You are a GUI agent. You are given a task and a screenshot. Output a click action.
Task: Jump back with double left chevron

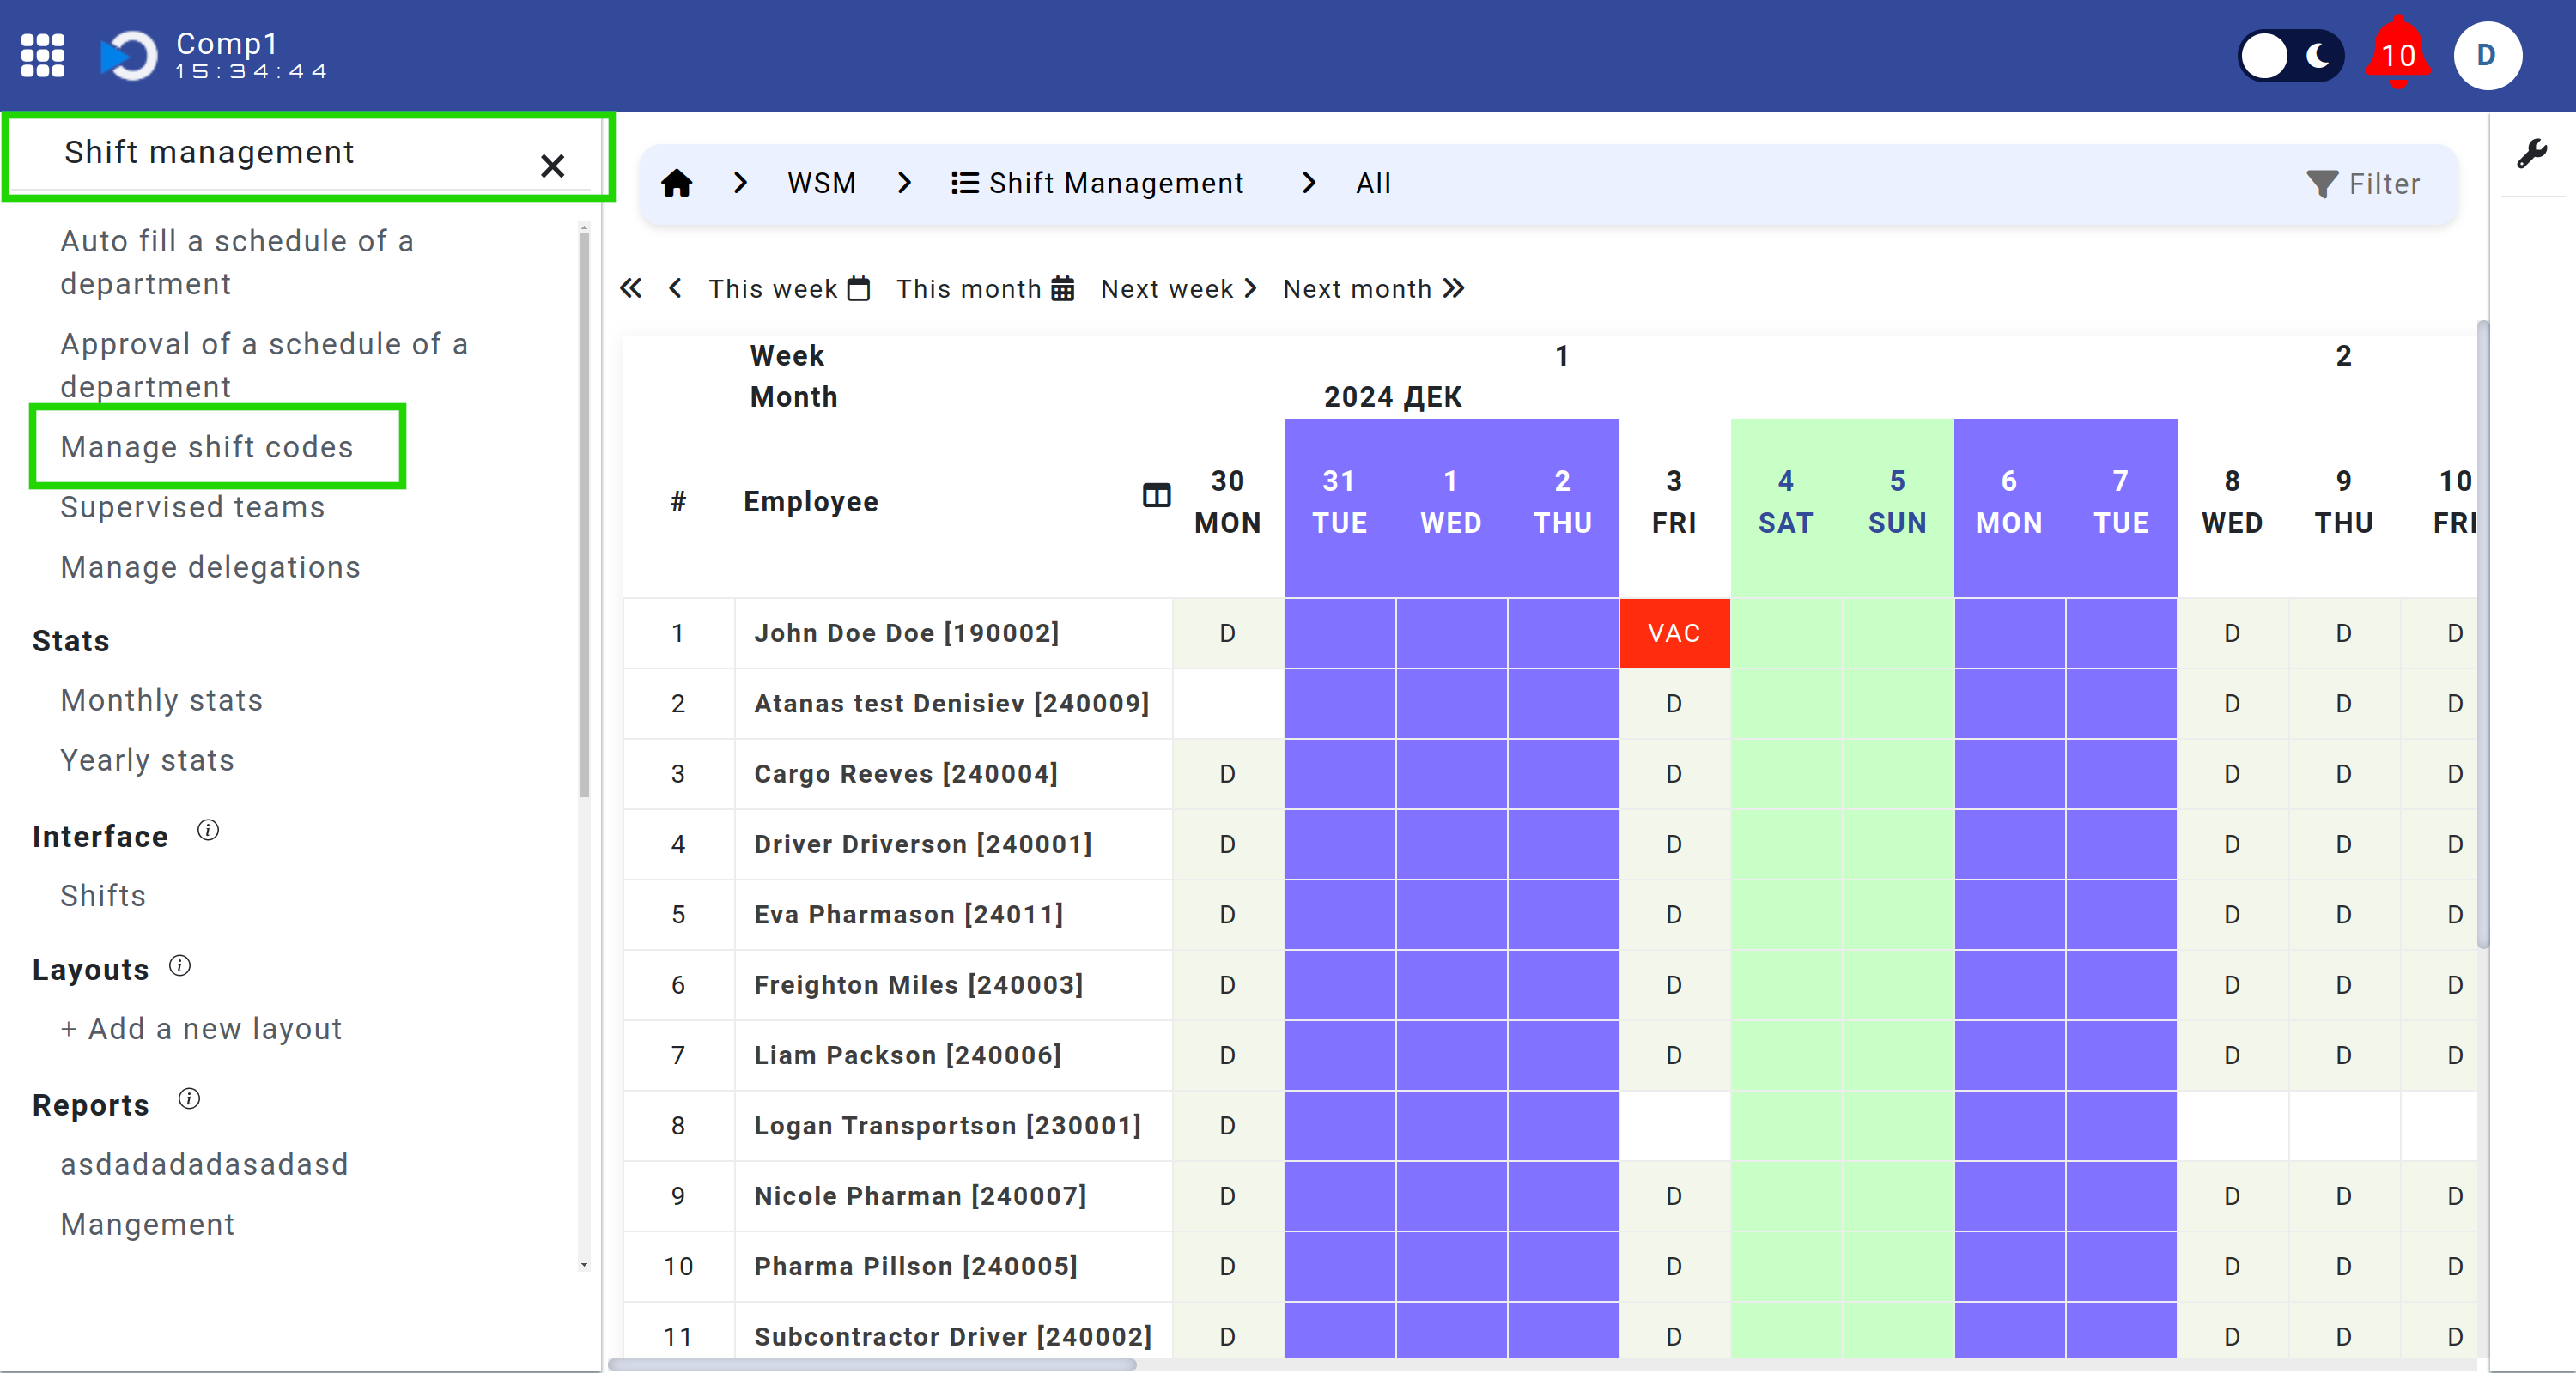tap(630, 289)
